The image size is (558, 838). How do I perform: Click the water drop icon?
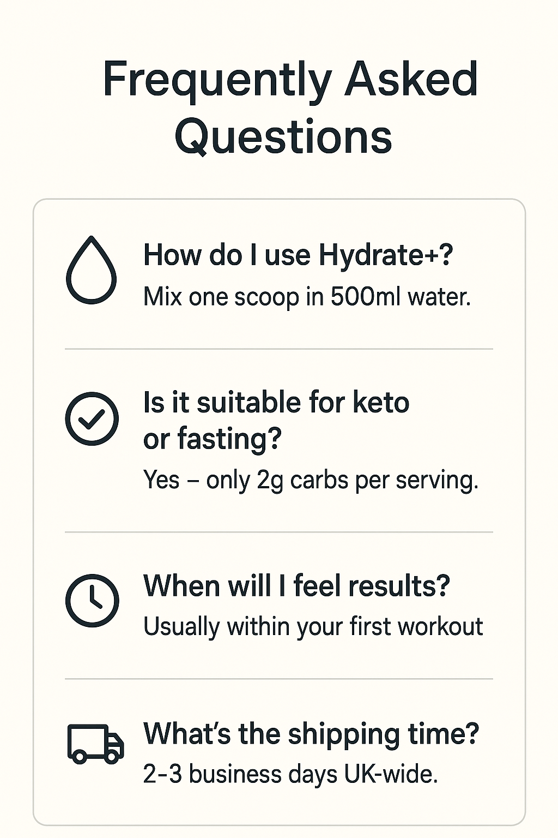(x=91, y=270)
